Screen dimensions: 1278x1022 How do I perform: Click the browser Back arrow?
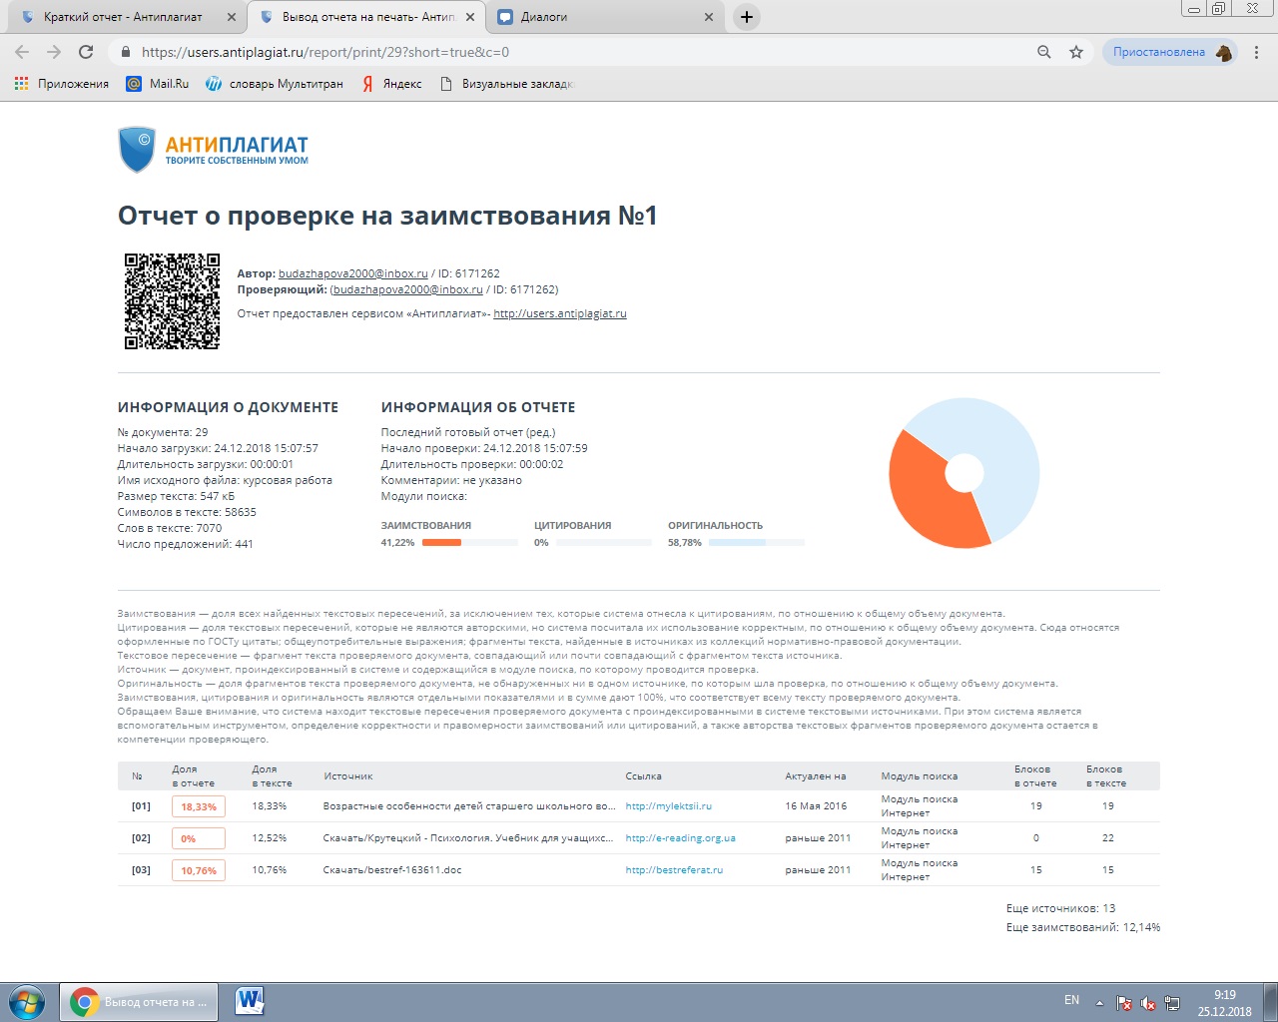(x=22, y=52)
